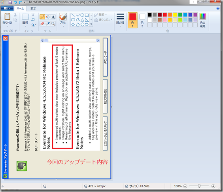The image size is (223, 192).
Task: Choose the green palette swatch
Action: pos(180,15)
